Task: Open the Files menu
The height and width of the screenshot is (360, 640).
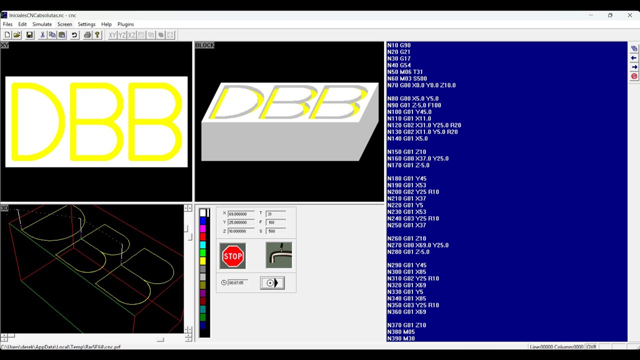Action: pyautogui.click(x=7, y=24)
